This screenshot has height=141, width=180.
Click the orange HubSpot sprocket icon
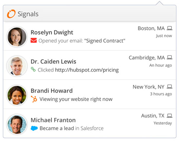click(34, 99)
